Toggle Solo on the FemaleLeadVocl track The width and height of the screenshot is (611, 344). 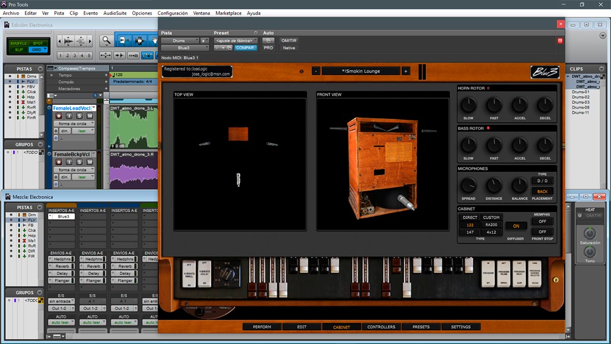(79, 116)
